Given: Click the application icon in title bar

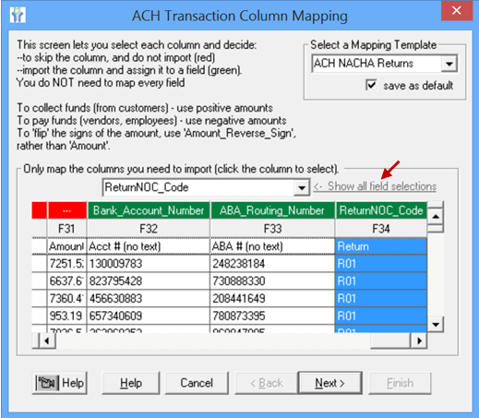Looking at the screenshot, I should (x=18, y=15).
